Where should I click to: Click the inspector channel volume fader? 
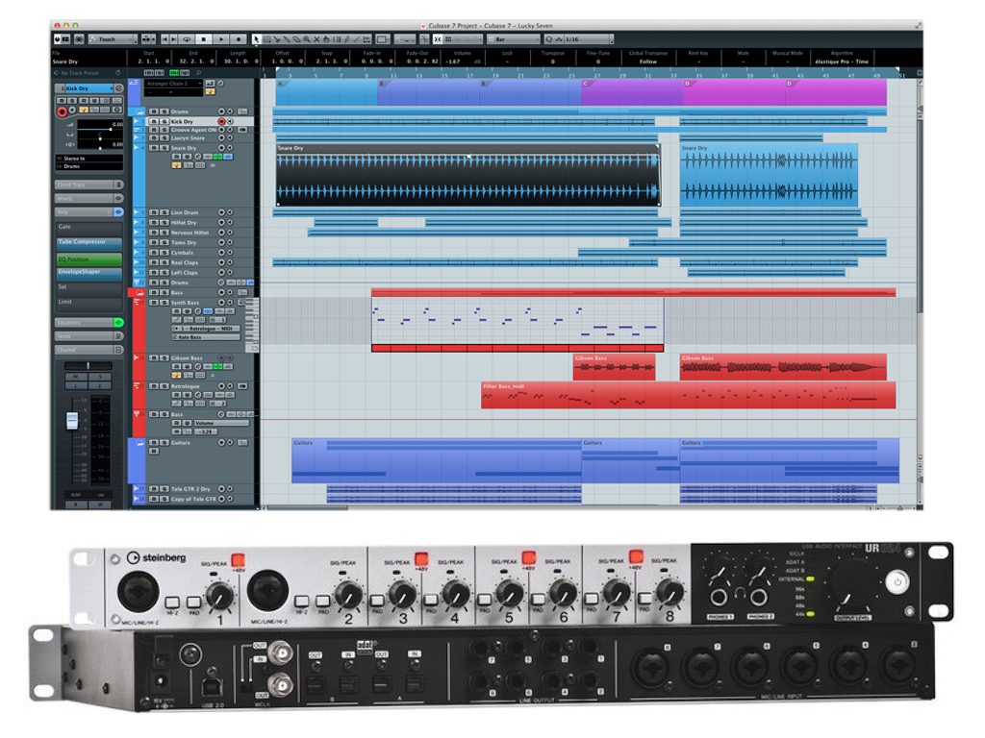pos(70,421)
